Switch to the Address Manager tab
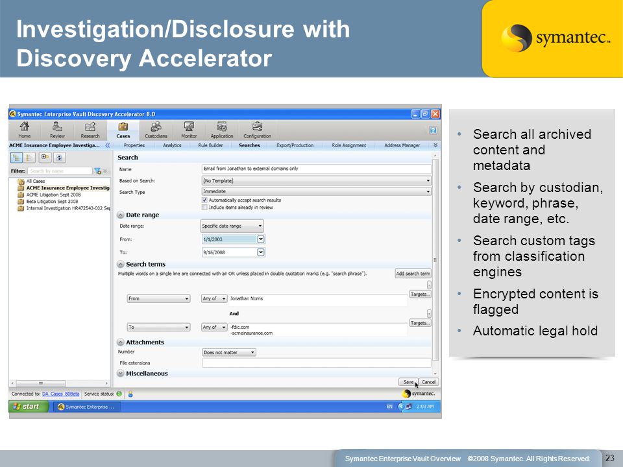623x467 pixels. [402, 145]
